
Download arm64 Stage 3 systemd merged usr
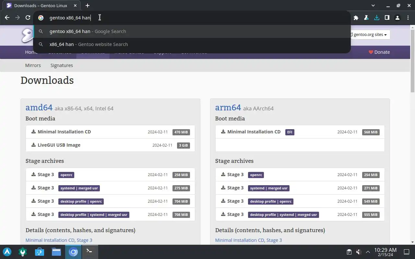(x=300, y=188)
